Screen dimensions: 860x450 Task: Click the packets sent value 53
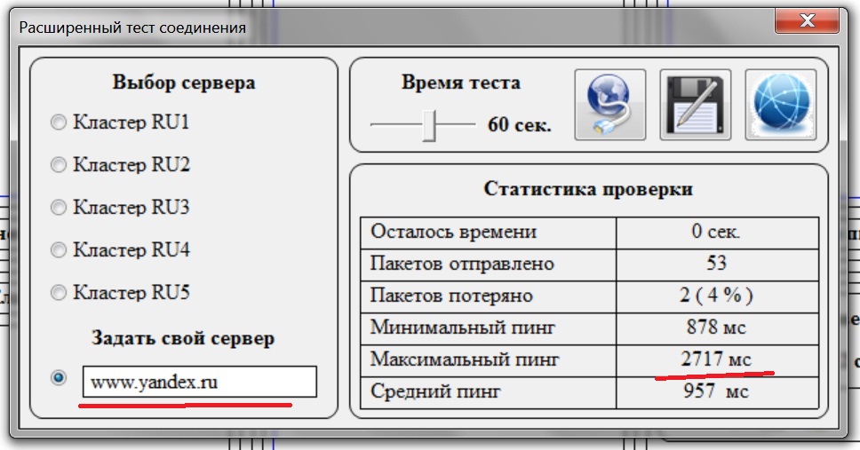pyautogui.click(x=716, y=264)
